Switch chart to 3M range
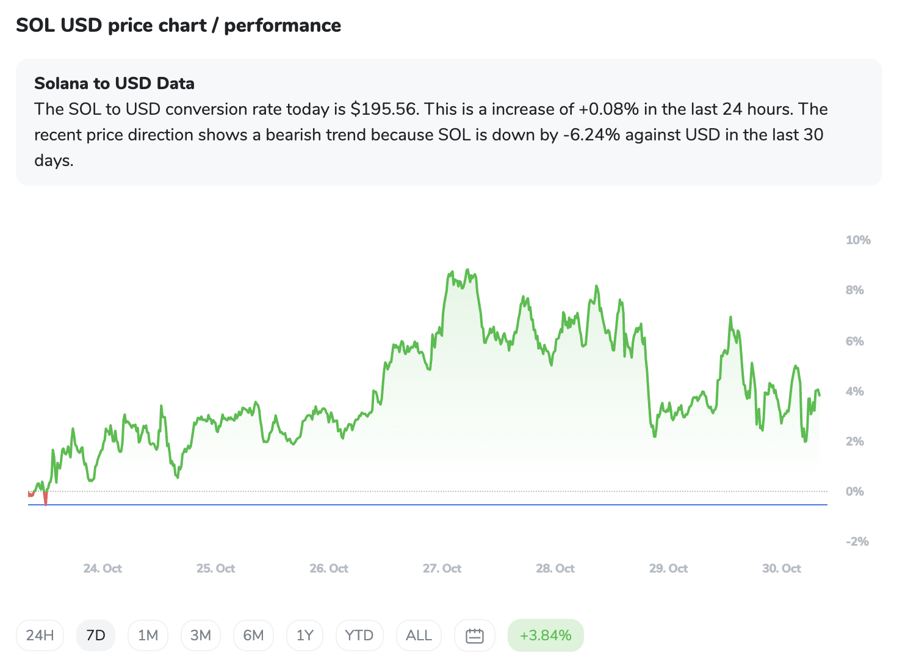Image resolution: width=897 pixels, height=669 pixels. click(x=201, y=635)
